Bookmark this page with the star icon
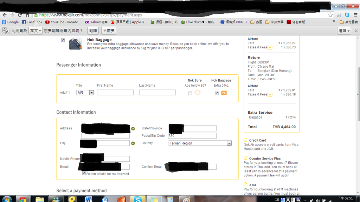360x202 pixels. pyautogui.click(x=330, y=15)
